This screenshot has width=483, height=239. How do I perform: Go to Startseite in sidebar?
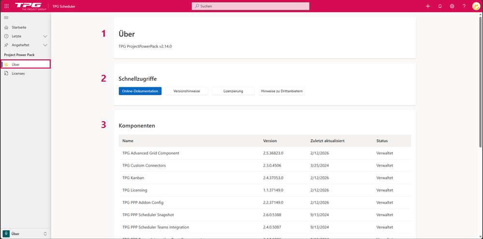point(19,28)
